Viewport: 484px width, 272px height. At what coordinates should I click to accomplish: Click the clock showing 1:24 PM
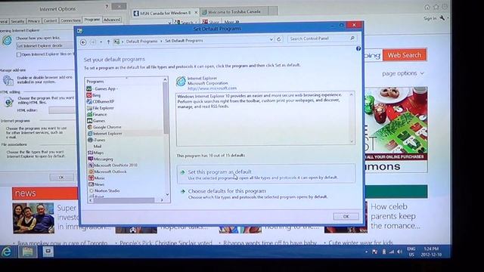click(x=431, y=252)
